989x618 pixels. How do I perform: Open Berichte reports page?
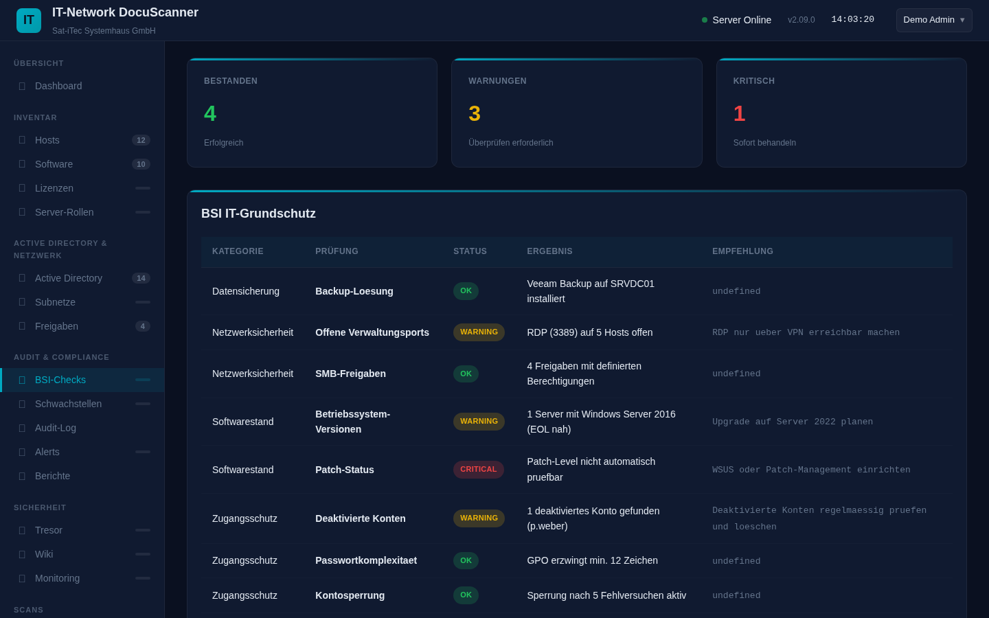click(x=82, y=476)
